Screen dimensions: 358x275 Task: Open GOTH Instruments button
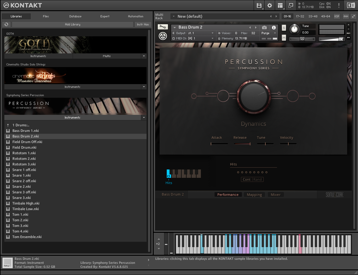tap(39, 56)
